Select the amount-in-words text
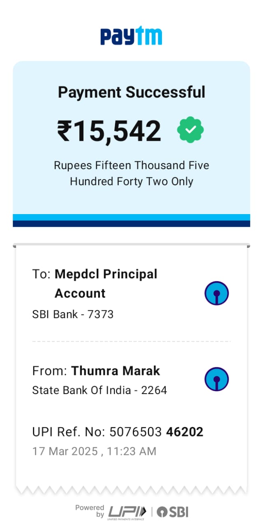 tap(131, 173)
